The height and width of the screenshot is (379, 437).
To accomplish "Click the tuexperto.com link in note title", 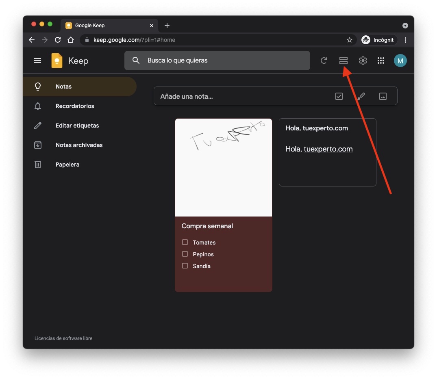I will coord(325,128).
